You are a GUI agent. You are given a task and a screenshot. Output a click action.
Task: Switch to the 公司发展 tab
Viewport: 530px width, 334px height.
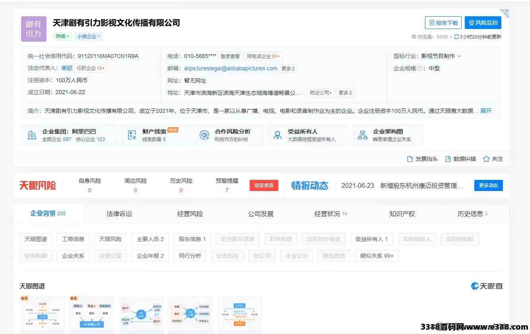click(x=261, y=214)
